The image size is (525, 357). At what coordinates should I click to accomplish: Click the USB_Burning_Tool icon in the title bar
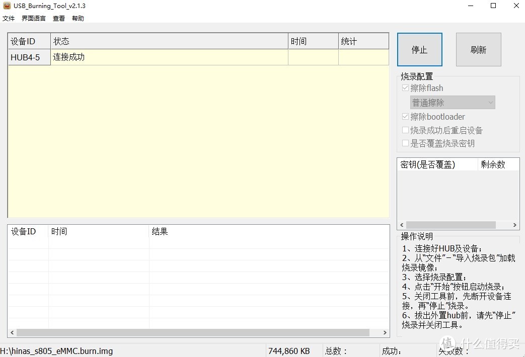(5, 6)
